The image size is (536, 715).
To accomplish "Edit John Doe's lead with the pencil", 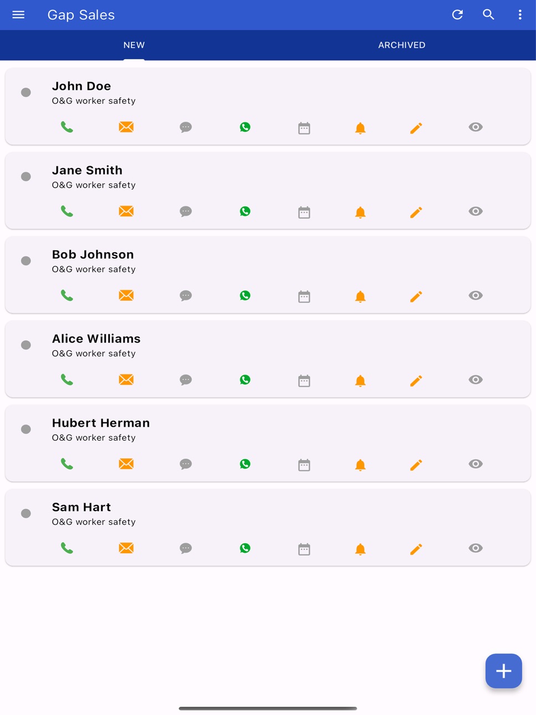I will click(x=416, y=128).
